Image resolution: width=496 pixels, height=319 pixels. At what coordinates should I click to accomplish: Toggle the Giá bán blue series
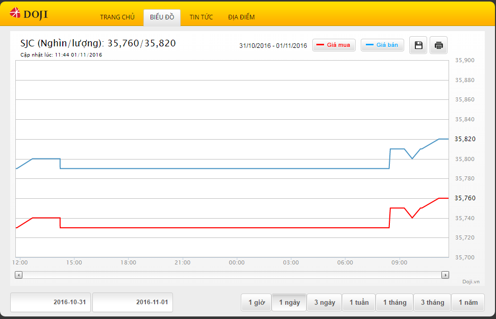click(382, 45)
